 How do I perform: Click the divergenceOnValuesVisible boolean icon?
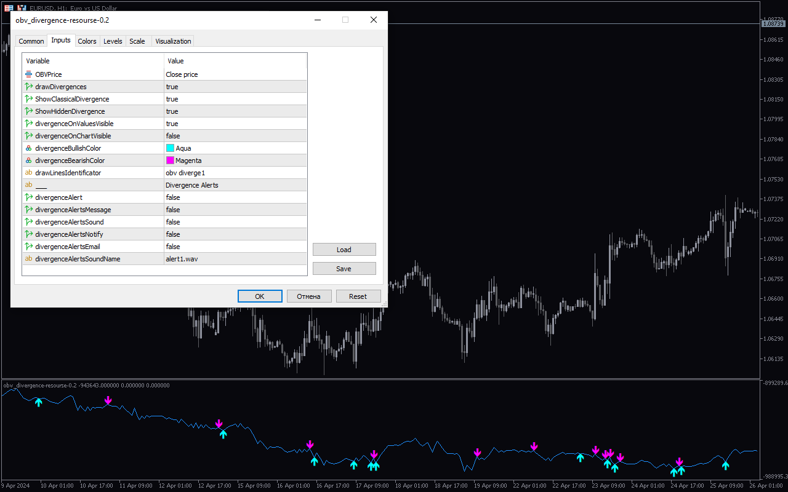(x=28, y=124)
